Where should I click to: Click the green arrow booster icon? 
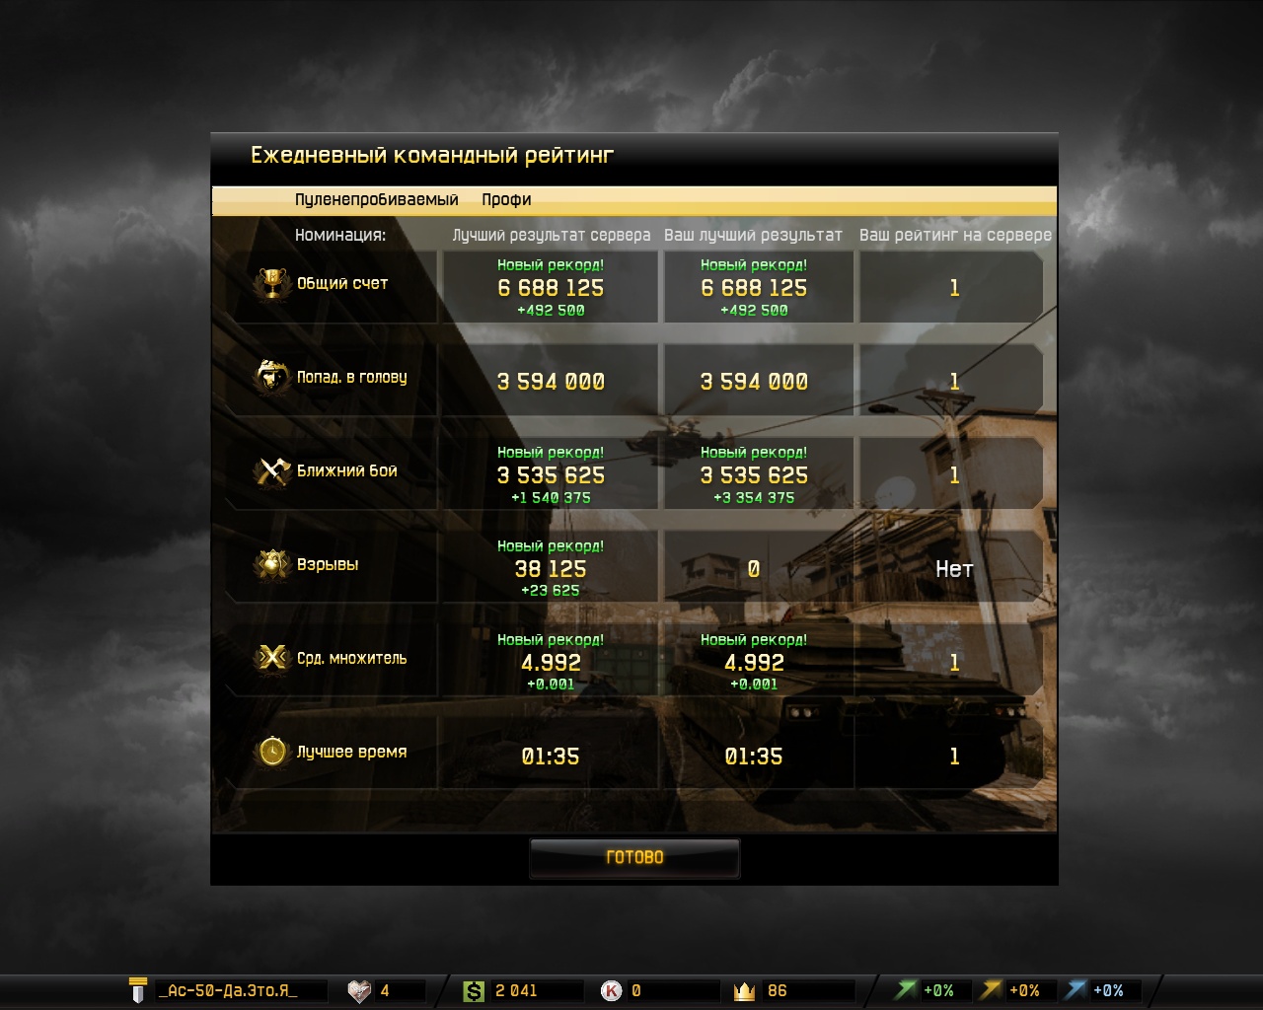(x=906, y=990)
